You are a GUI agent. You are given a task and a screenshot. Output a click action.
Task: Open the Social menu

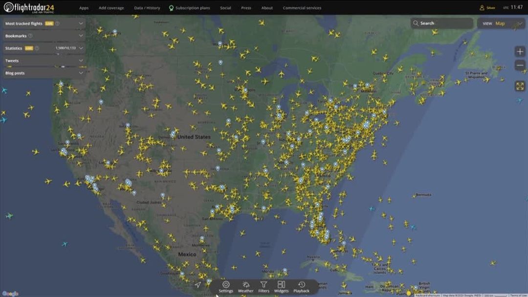click(225, 8)
